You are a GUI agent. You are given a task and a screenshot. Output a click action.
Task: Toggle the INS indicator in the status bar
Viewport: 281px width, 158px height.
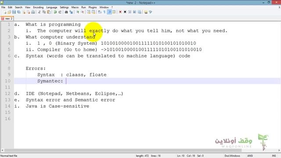(274, 156)
